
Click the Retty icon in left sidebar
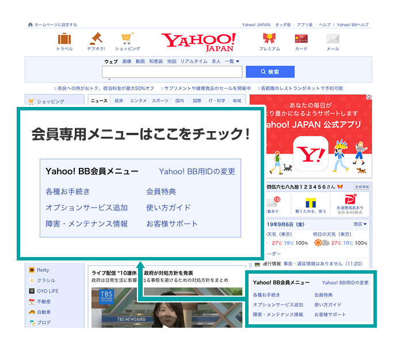coord(31,270)
